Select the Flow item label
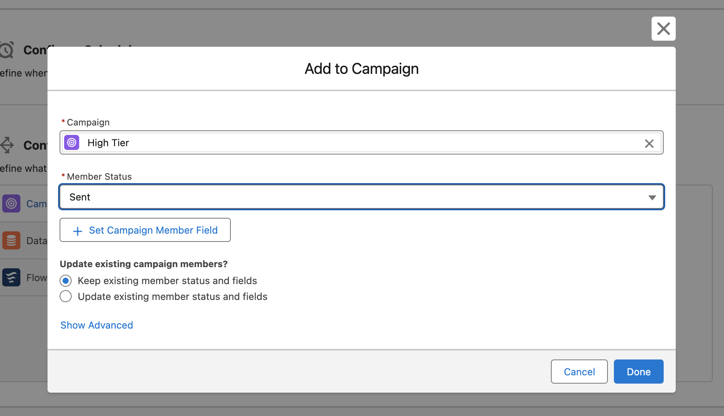The image size is (724, 416). (37, 278)
